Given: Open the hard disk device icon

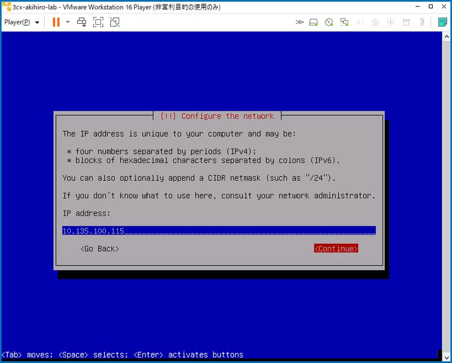Looking at the screenshot, I should [314, 22].
